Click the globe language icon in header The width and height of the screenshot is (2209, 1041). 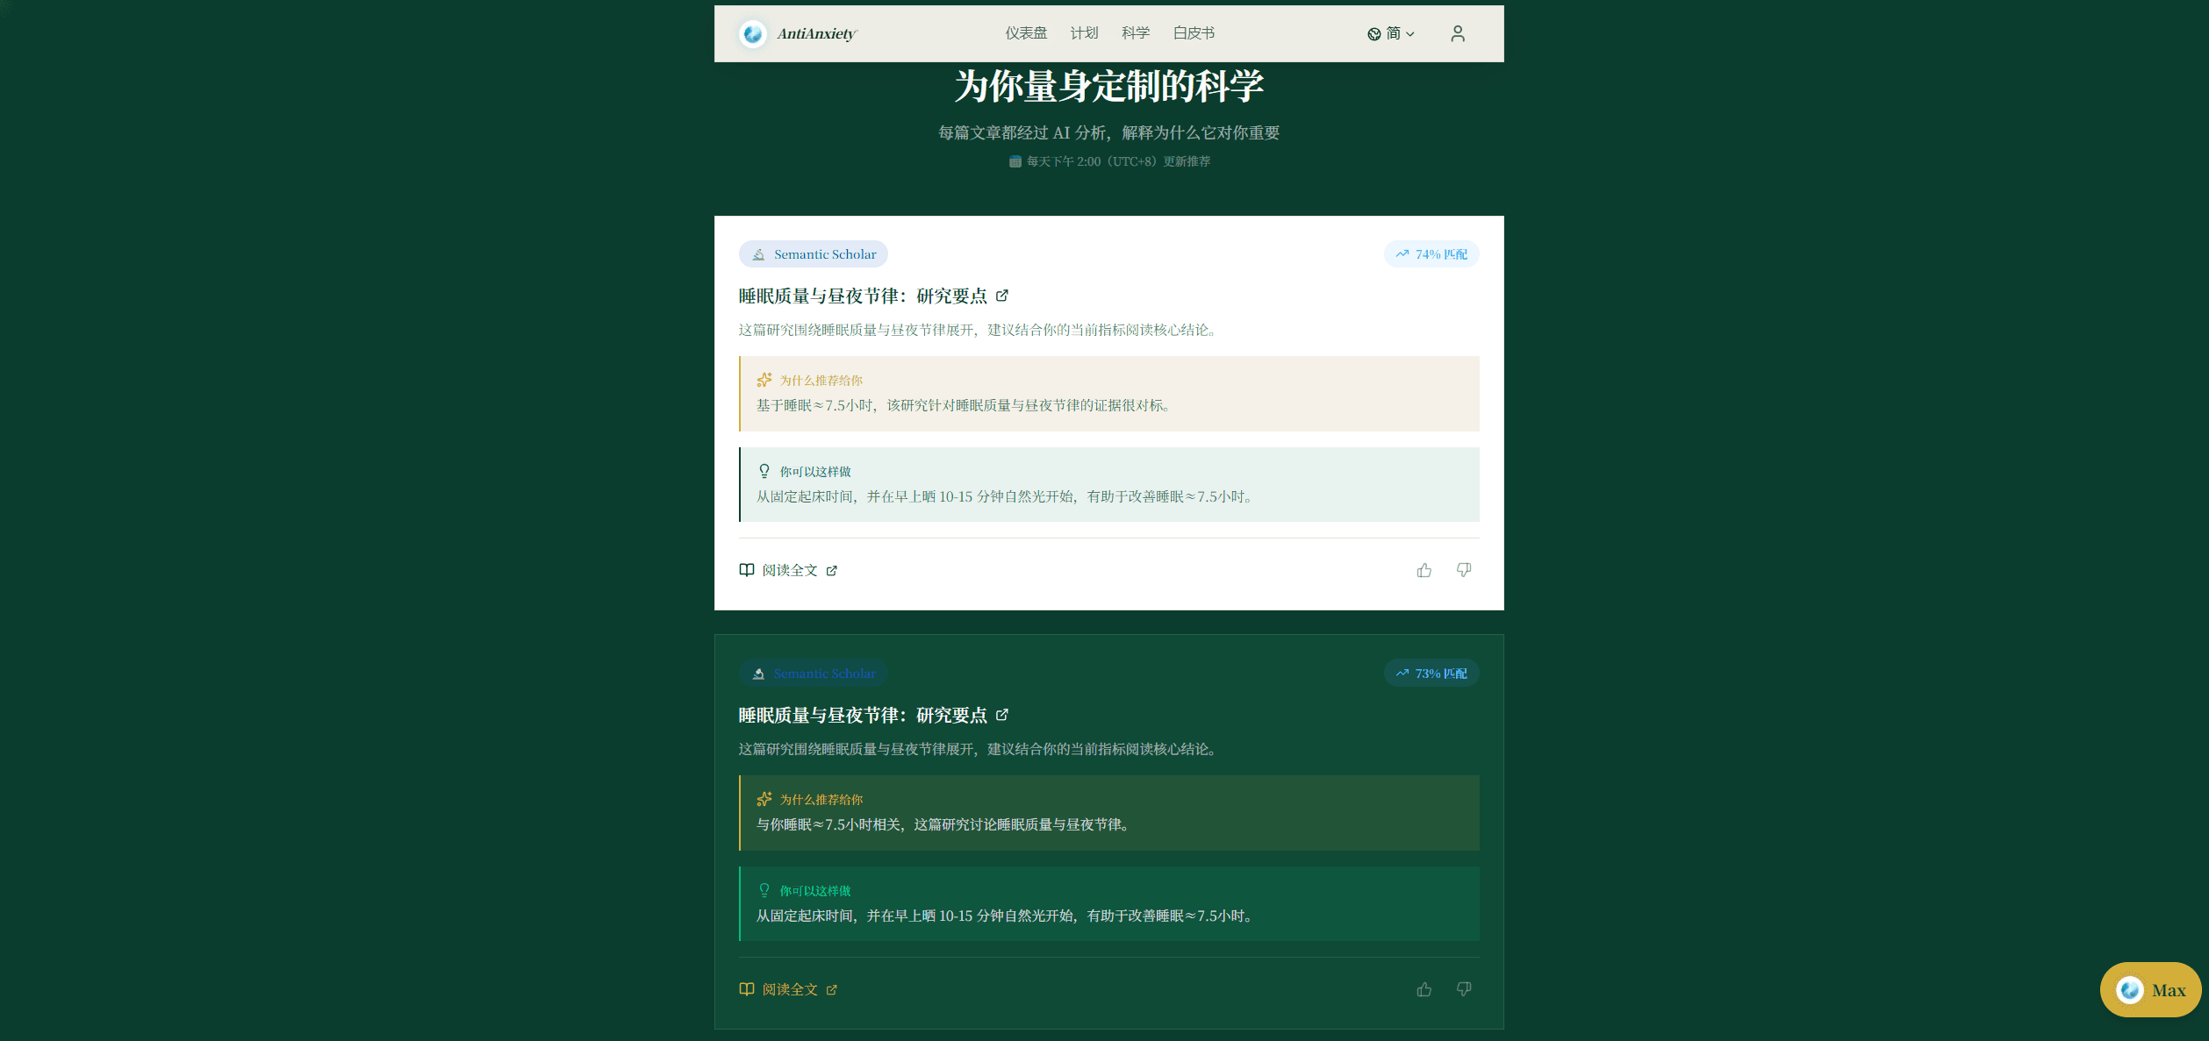coord(1374,34)
